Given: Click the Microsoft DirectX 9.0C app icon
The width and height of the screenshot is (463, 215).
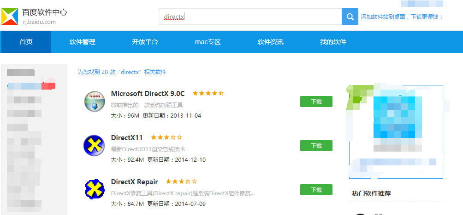Looking at the screenshot, I should click(x=95, y=102).
